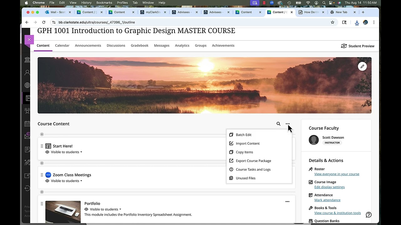Click the Batch Edit icon in the menu

point(231,135)
